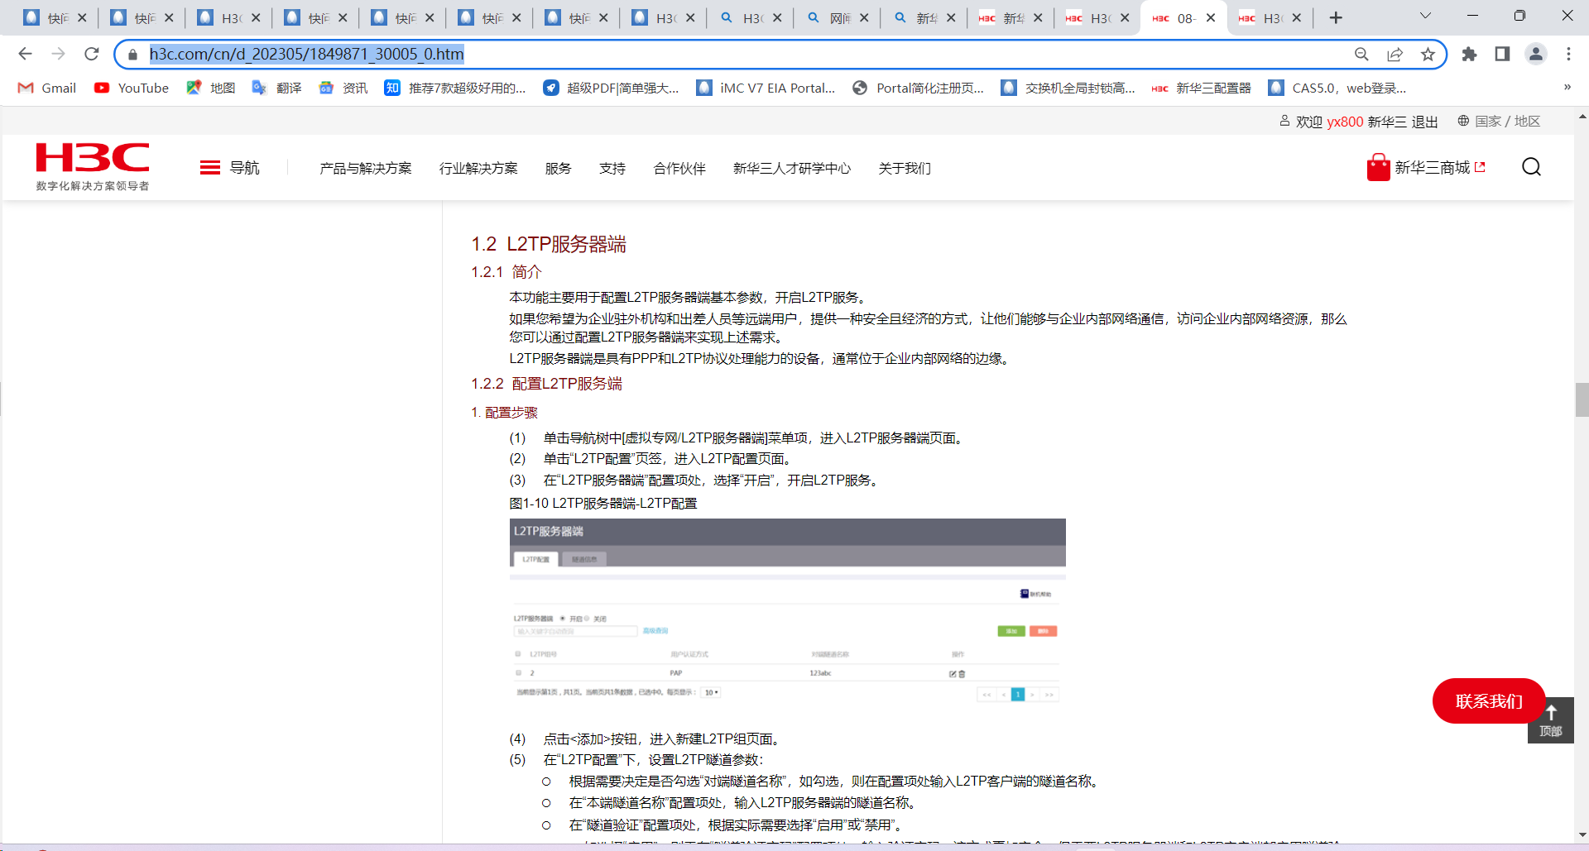Bookmark this page with the star icon

(x=1428, y=55)
